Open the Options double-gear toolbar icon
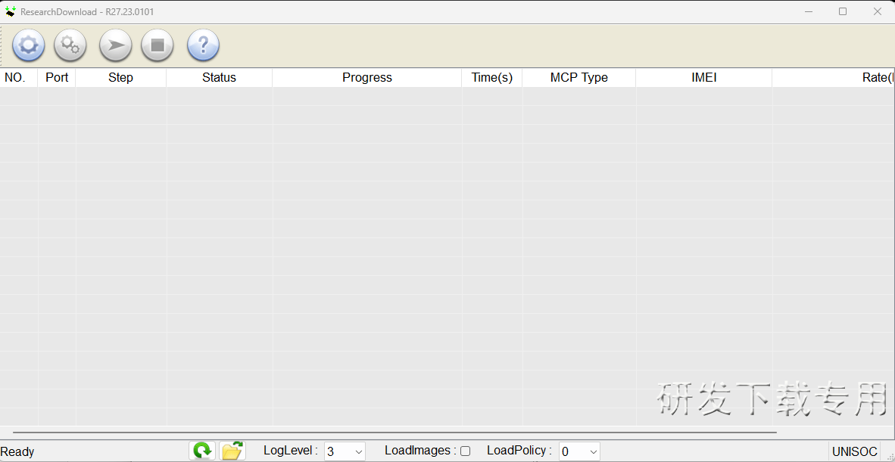 coord(70,45)
